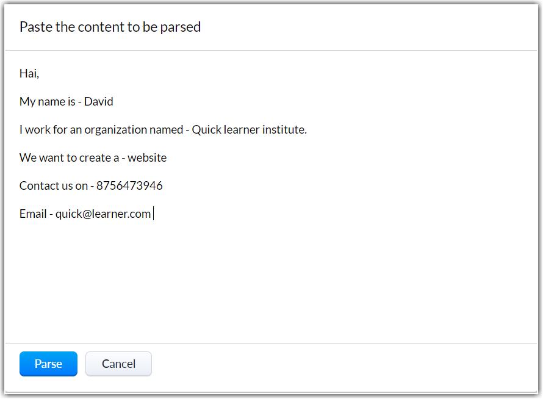Click the words 'Quick learner institute'

[248, 130]
